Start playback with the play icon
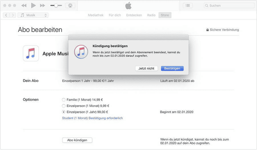Image resolution: width=257 pixels, height=150 pixels. click(x=33, y=5)
